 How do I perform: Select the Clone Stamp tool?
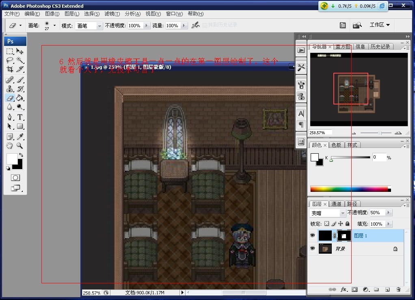point(10,89)
